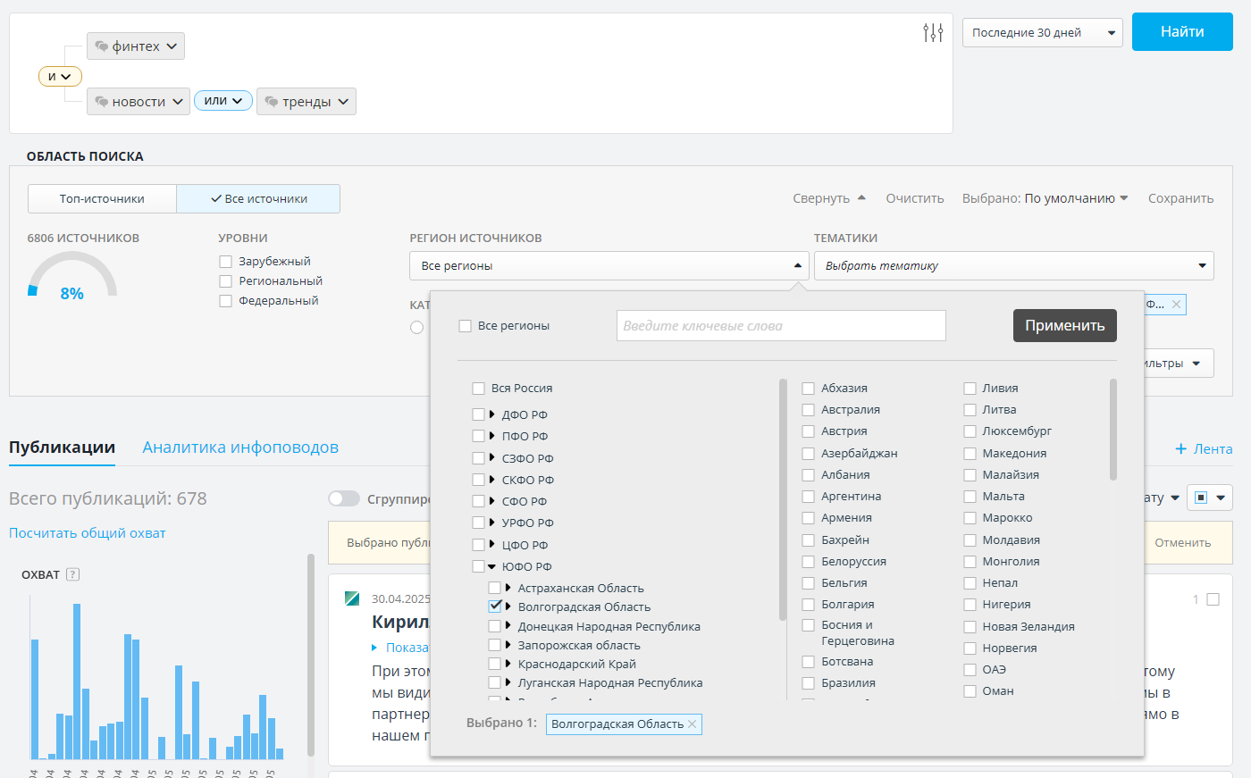This screenshot has height=778, width=1251.
Task: Click the Очистить link
Action: tap(915, 198)
